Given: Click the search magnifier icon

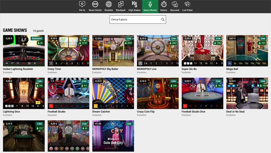Looking at the screenshot, I should point(163,20).
